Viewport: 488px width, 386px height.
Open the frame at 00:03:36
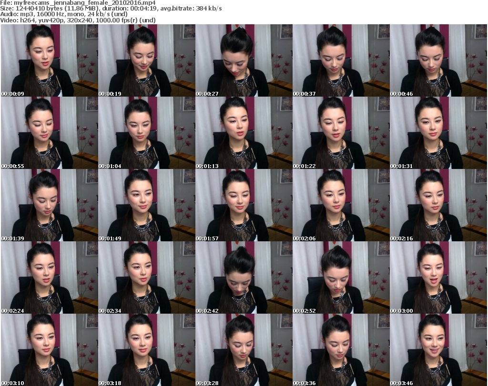coord(341,350)
